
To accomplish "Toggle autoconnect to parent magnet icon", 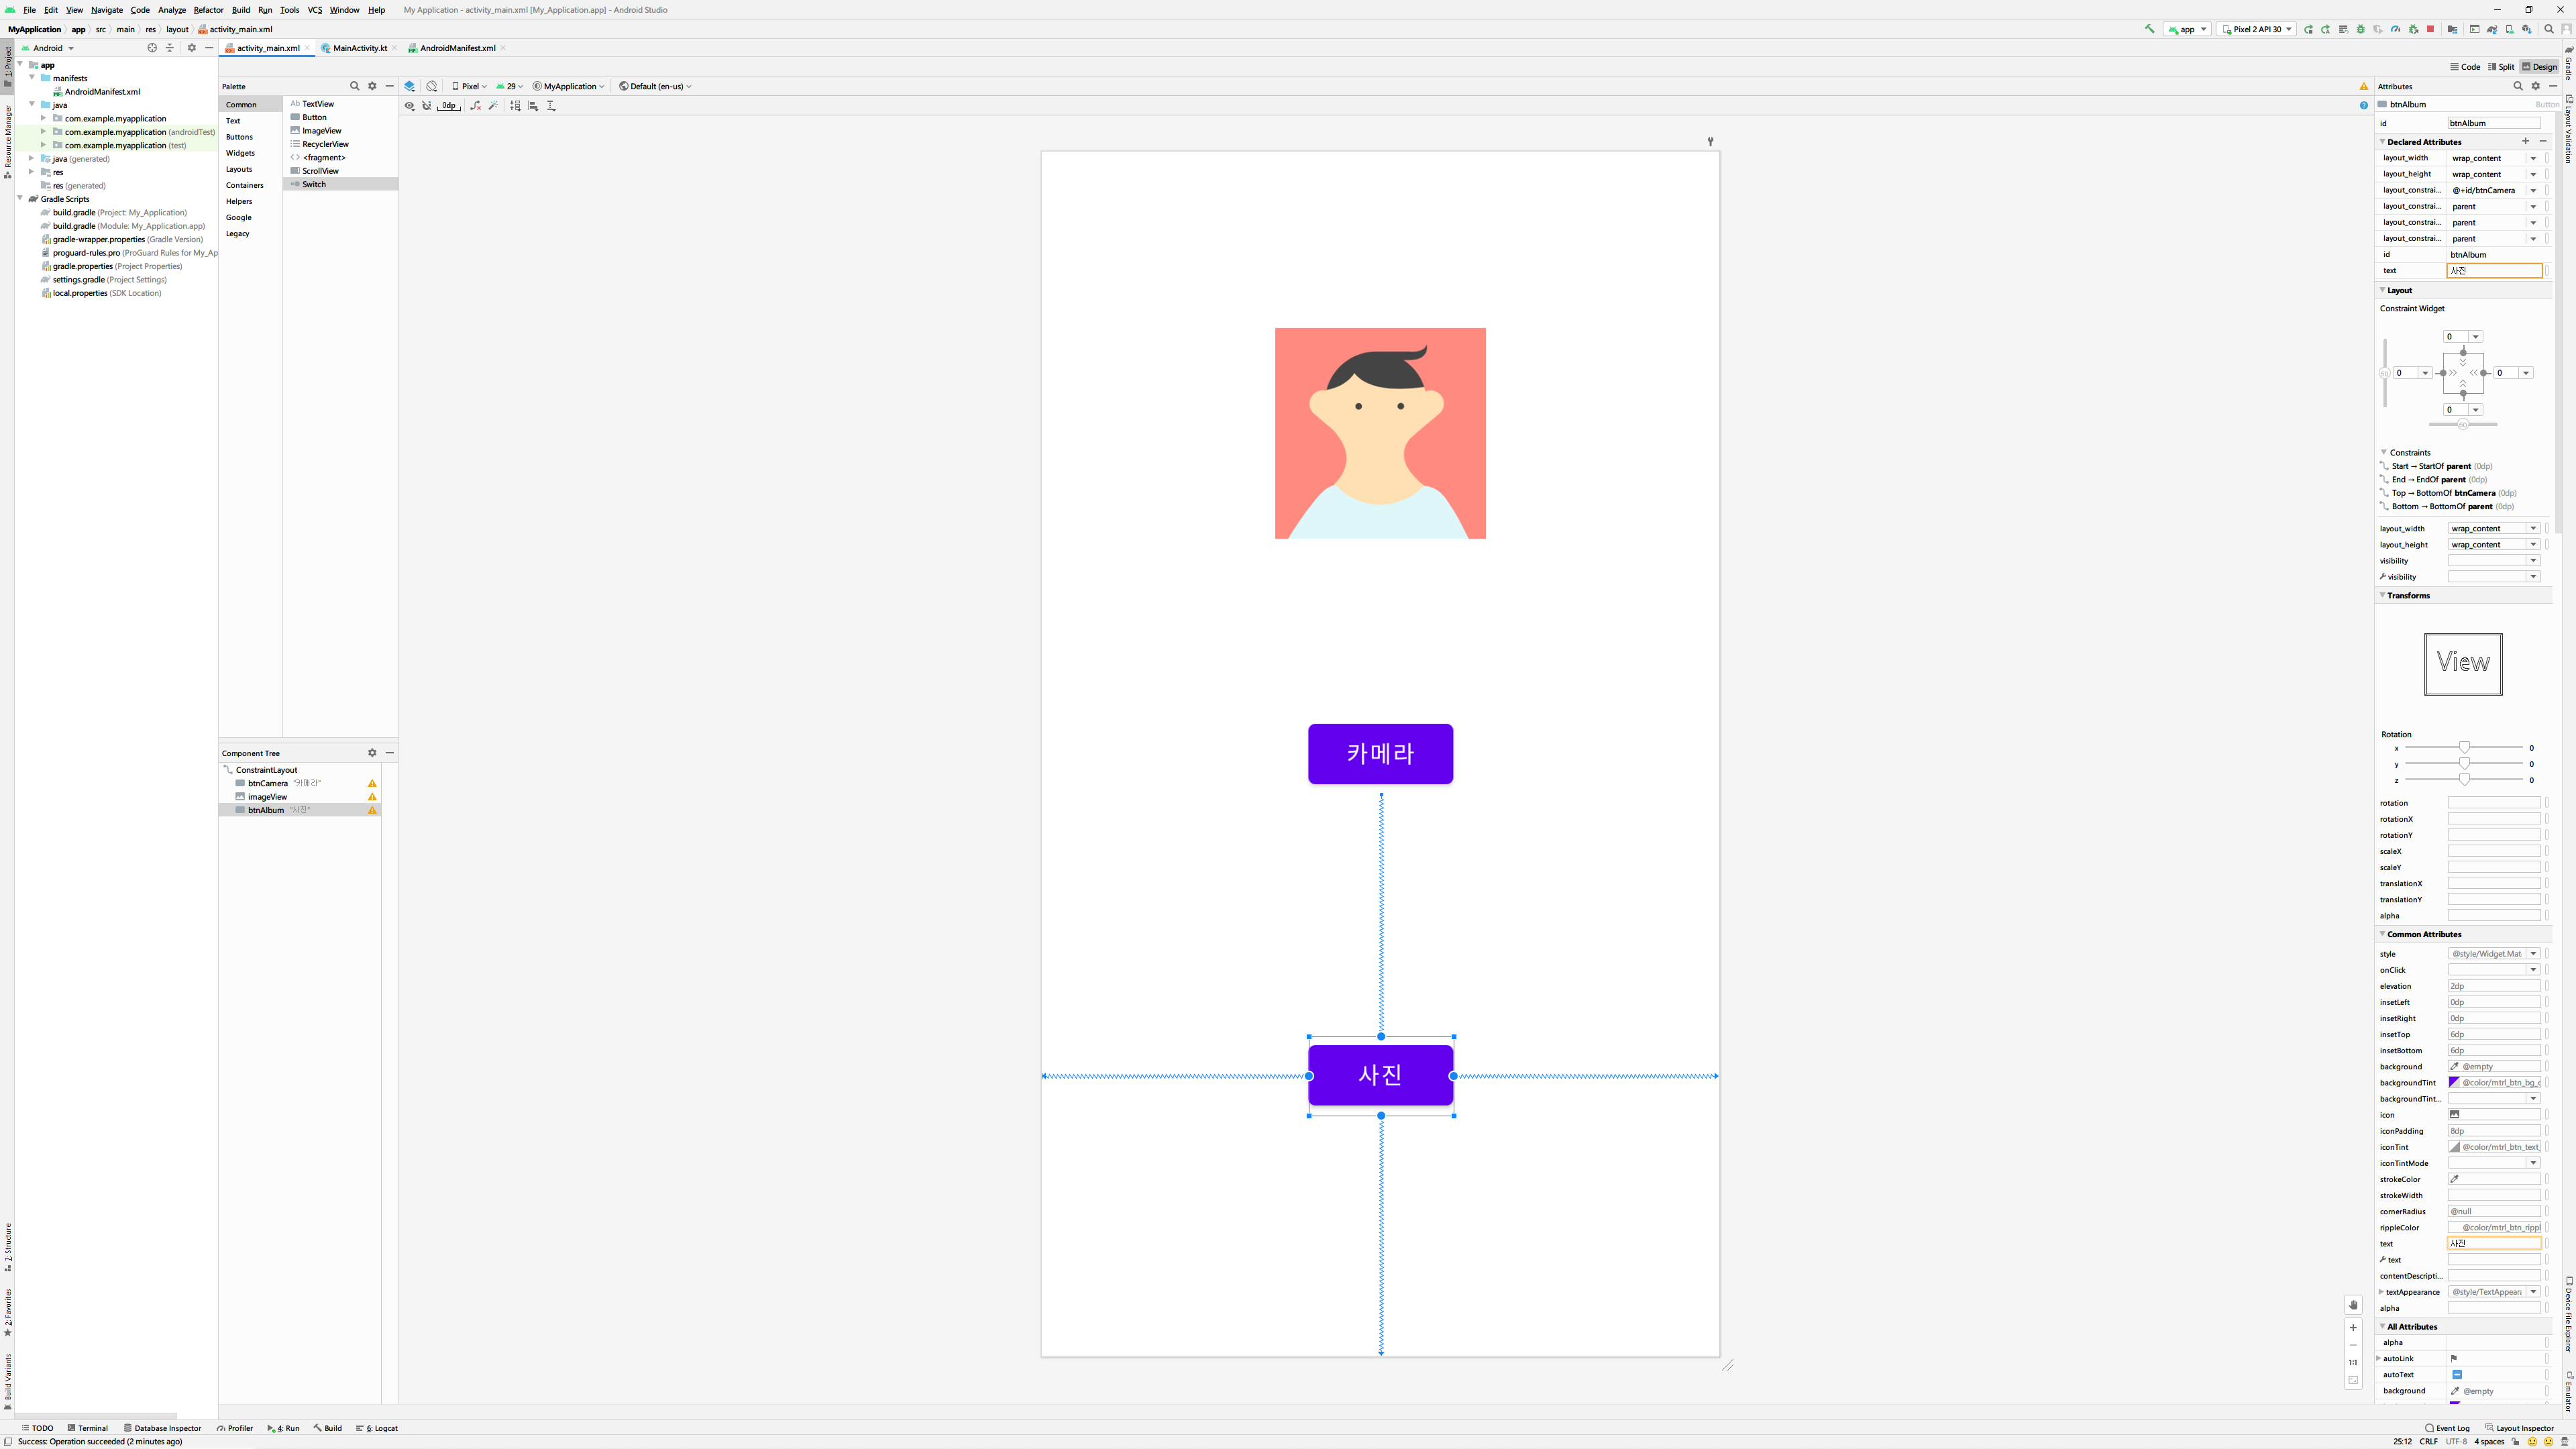I will (427, 106).
